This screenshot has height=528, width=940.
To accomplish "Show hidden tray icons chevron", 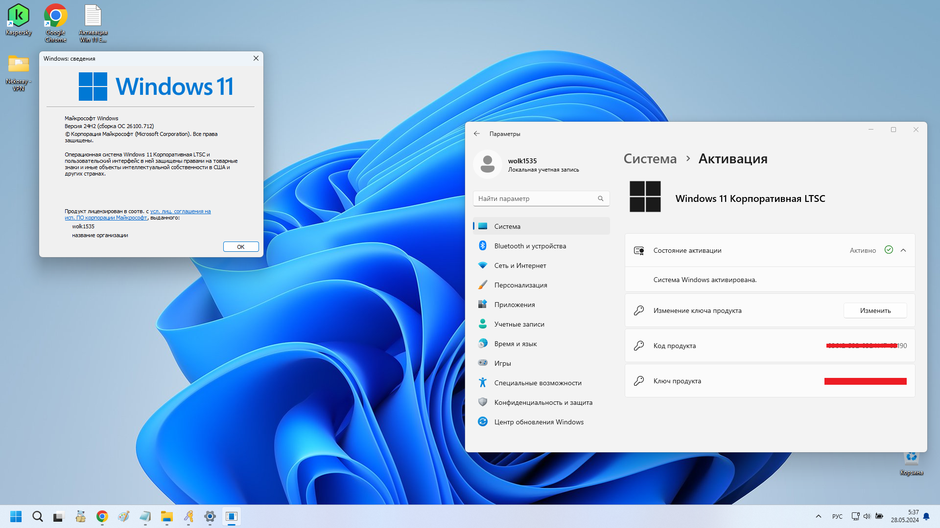I will (x=819, y=516).
